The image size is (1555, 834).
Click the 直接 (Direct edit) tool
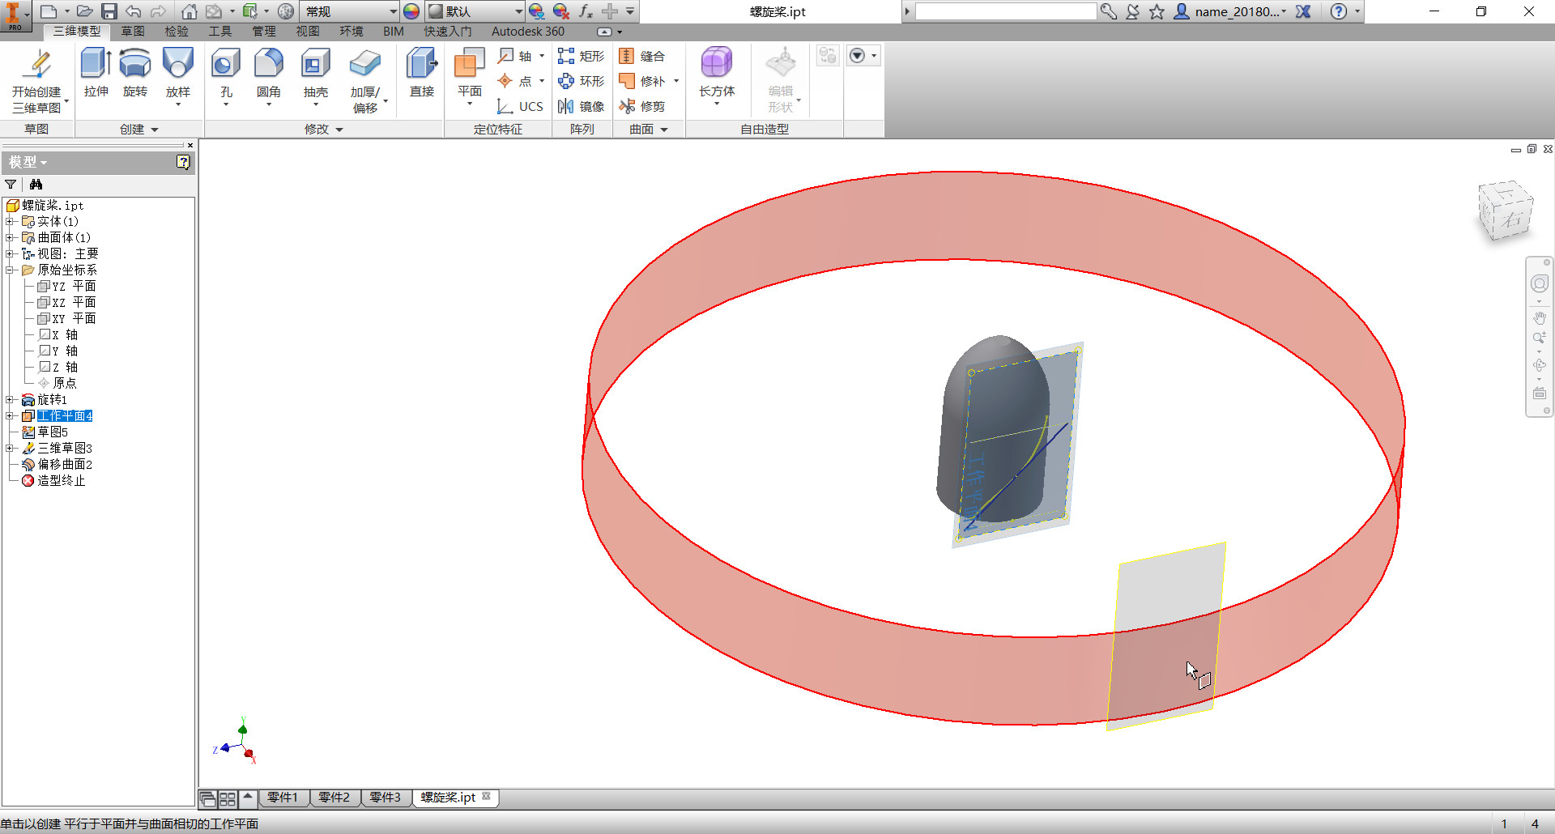coord(422,73)
